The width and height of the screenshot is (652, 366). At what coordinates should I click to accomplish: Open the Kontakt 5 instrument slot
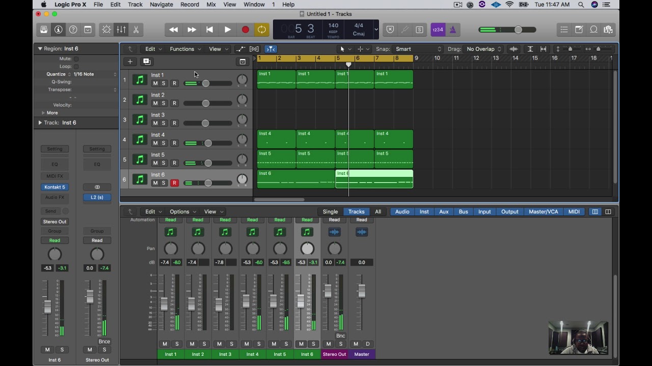(55, 187)
